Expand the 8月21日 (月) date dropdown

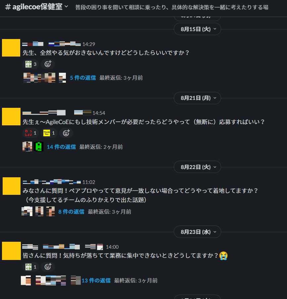click(x=197, y=98)
